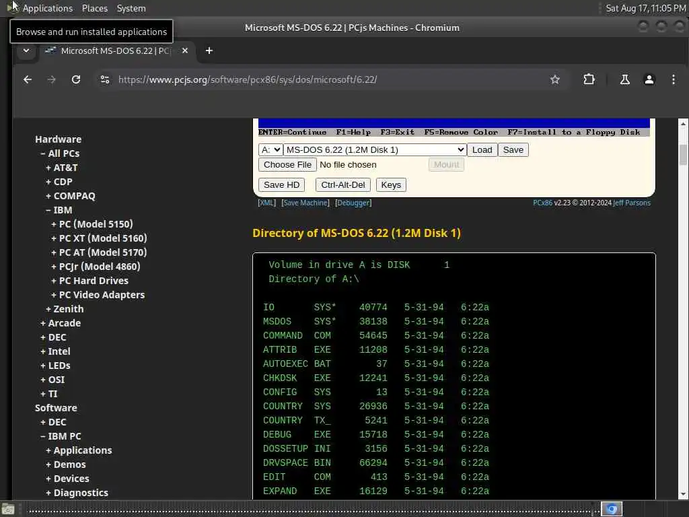The width and height of the screenshot is (689, 517).
Task: Open the System menu
Action: tap(131, 8)
